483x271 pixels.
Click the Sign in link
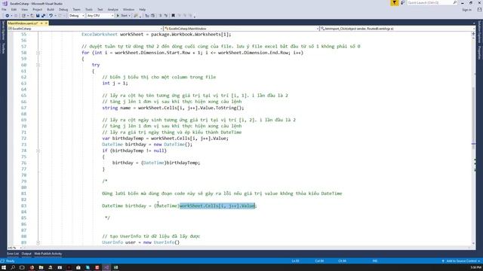click(x=466, y=10)
